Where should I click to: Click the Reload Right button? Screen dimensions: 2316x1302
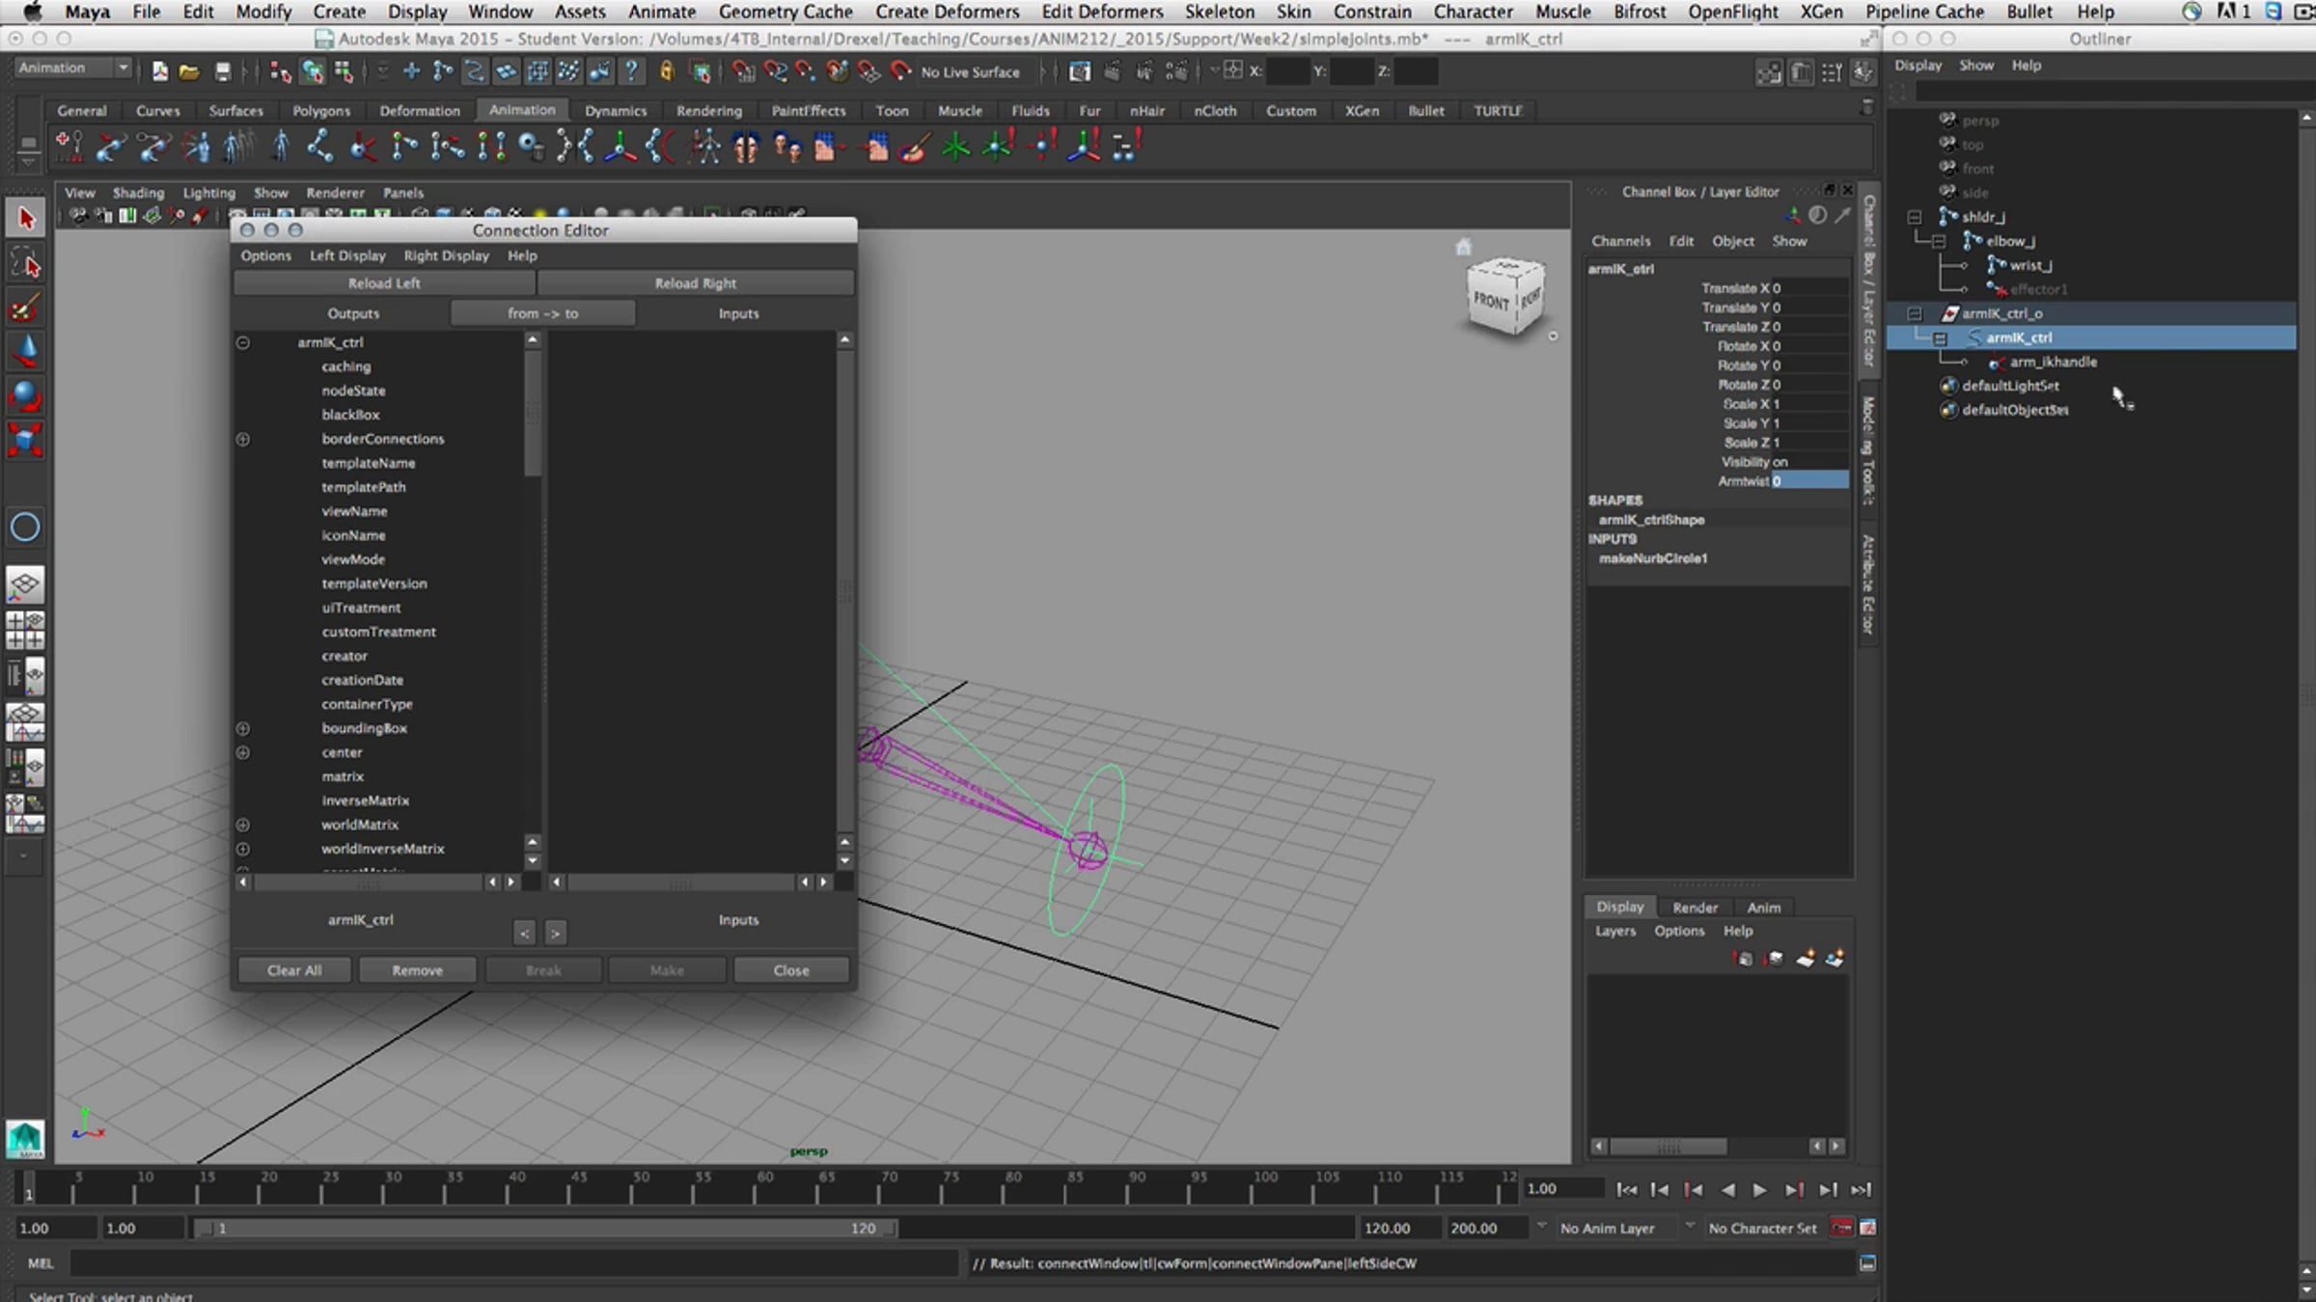pyautogui.click(x=695, y=284)
